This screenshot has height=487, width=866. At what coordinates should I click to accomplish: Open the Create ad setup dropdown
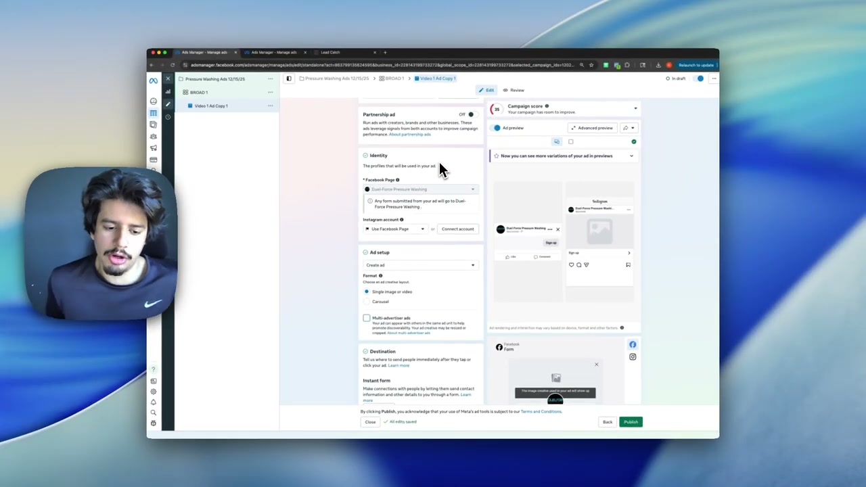[420, 265]
